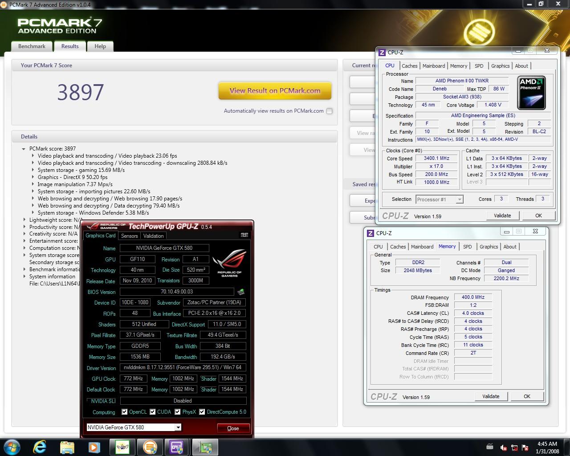Click the Republic of Gamers logo in GPU-Z
Image resolution: width=570 pixels, height=456 pixels.
point(229,263)
